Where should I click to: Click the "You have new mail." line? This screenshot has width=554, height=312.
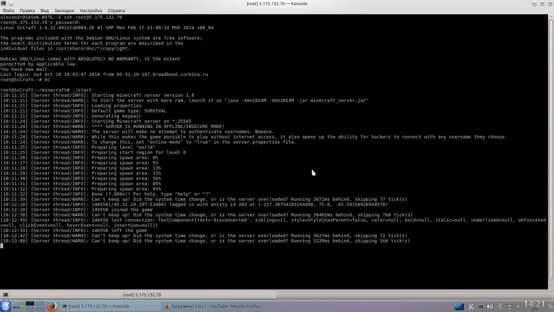click(25, 69)
